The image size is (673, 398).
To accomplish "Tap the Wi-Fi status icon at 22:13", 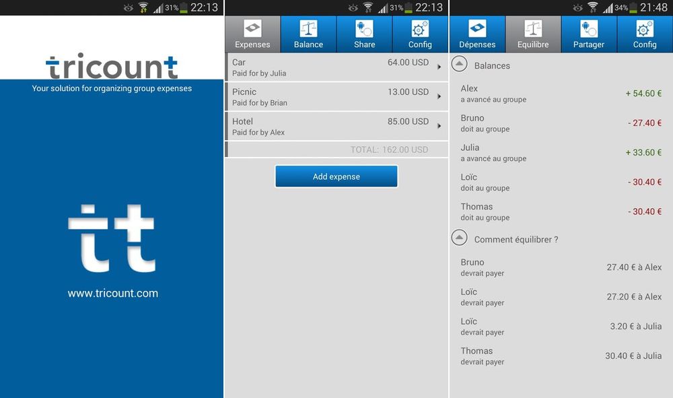I will pyautogui.click(x=143, y=8).
